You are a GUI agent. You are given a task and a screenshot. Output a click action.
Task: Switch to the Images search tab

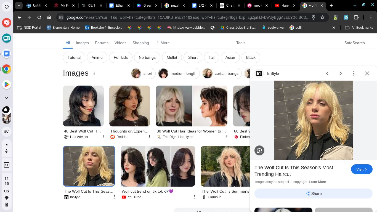coord(82,43)
